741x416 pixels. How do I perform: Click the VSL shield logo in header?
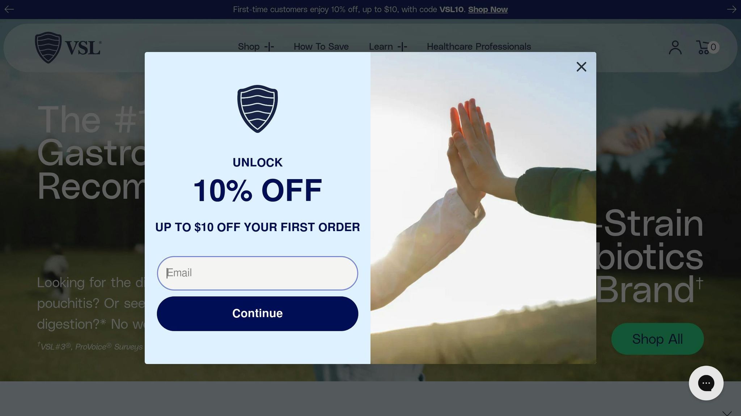[x=68, y=48]
